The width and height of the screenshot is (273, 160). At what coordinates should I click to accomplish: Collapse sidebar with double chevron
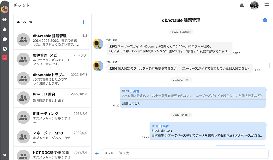(x=5, y=155)
